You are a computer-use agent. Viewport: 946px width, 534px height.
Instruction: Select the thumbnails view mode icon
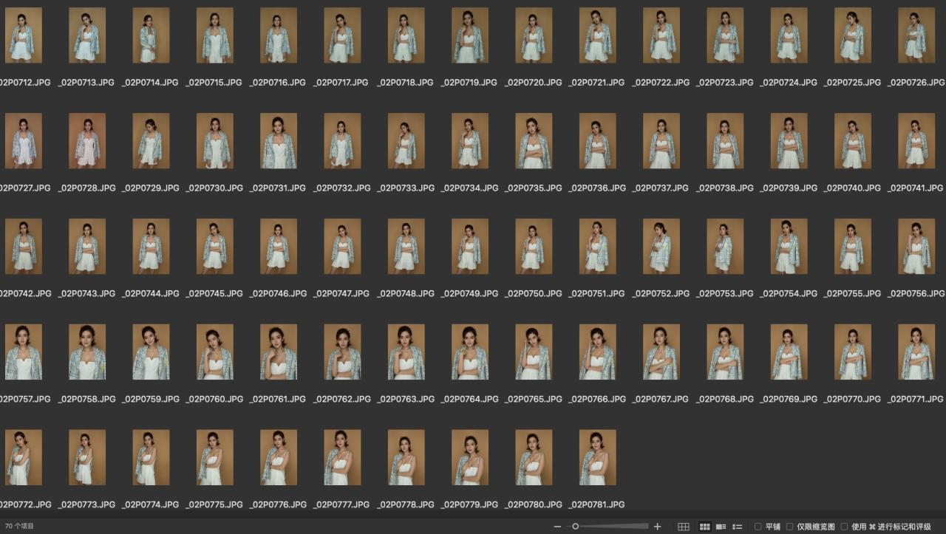[704, 527]
